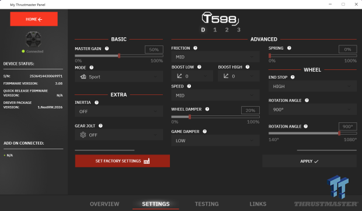Select profile 3
The image size is (362, 211).
tap(239, 30)
